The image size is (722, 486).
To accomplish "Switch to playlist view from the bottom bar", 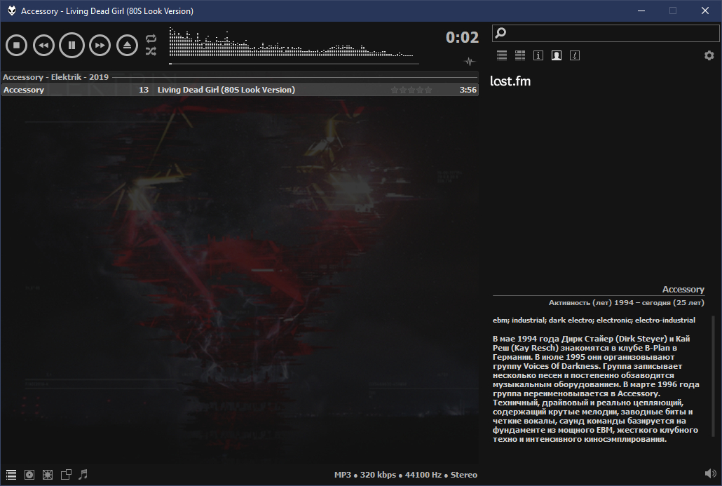I will click(x=11, y=475).
